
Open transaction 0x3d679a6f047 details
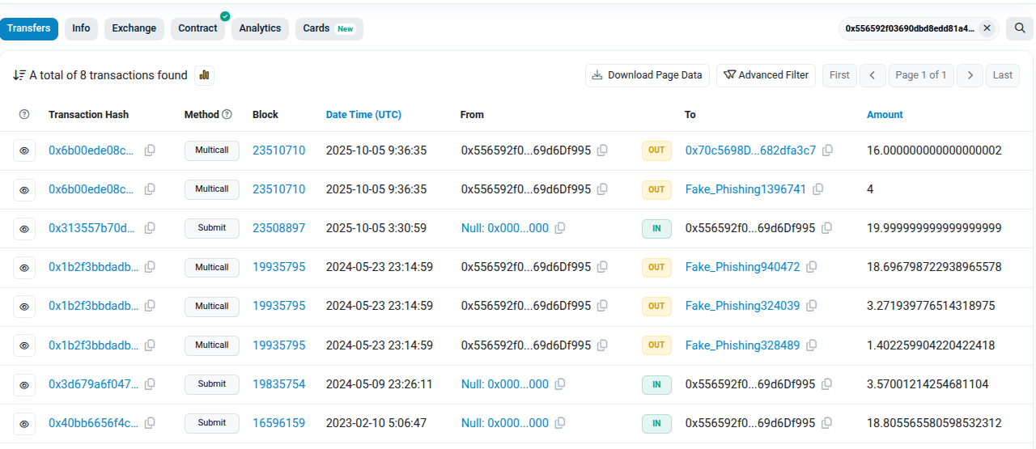[x=93, y=384]
